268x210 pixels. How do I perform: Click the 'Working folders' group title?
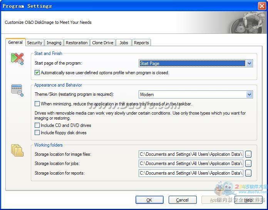49,145
